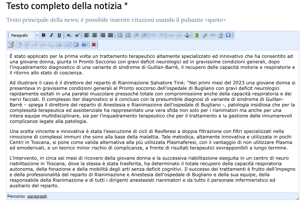Image resolution: width=304 pixels, height=205 pixels.
Task: Open the editor help button
Action: tap(84, 45)
